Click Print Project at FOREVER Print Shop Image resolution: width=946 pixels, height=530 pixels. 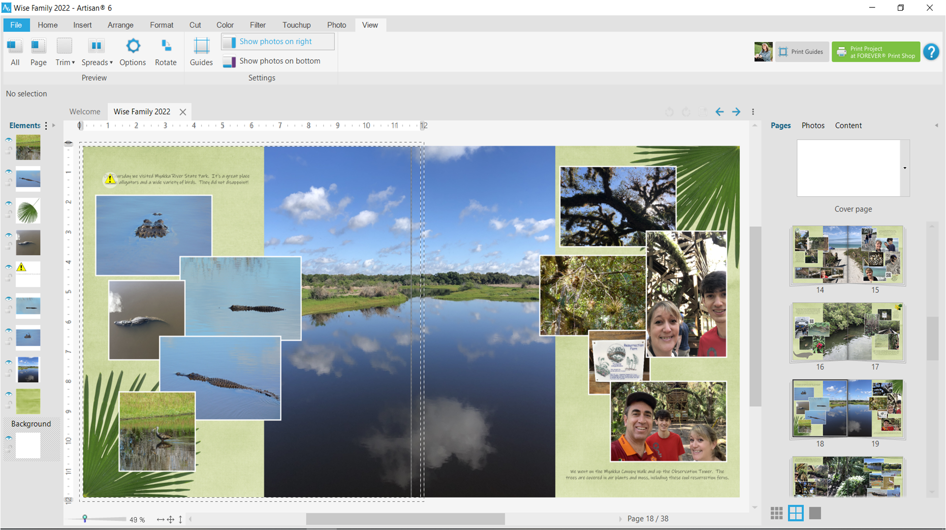876,52
